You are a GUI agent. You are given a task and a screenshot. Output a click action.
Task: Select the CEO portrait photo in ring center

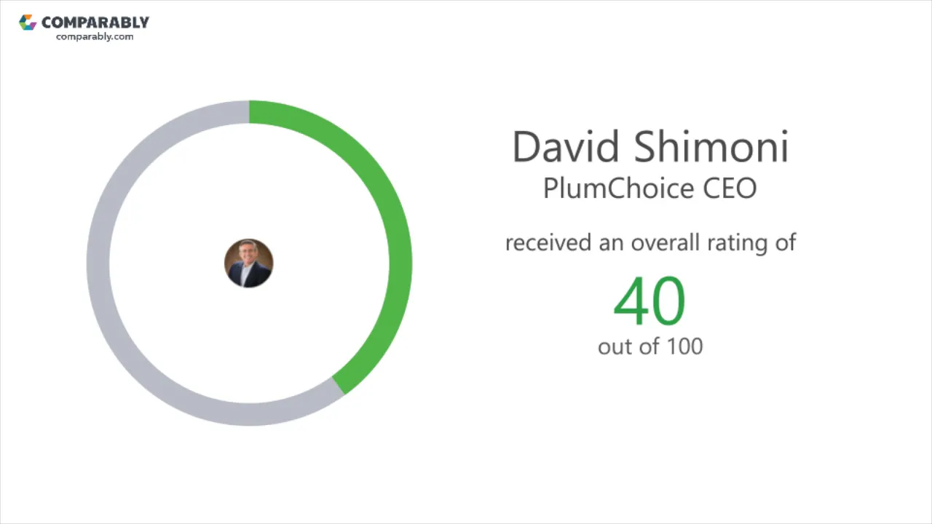pos(248,263)
